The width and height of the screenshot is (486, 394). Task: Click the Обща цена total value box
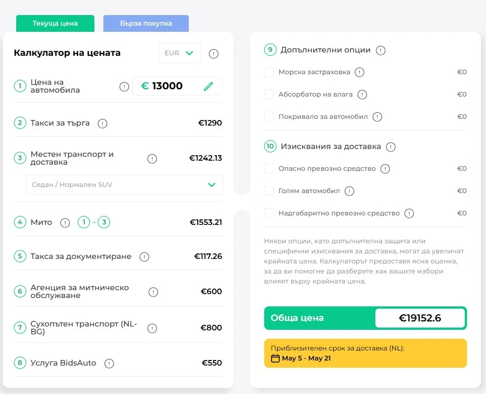click(420, 318)
